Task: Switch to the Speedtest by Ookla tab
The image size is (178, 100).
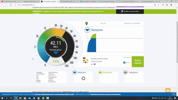Action: point(69,1)
